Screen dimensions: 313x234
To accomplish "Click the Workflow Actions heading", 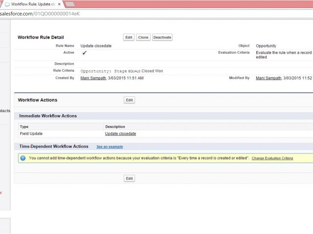I will pyautogui.click(x=38, y=100).
